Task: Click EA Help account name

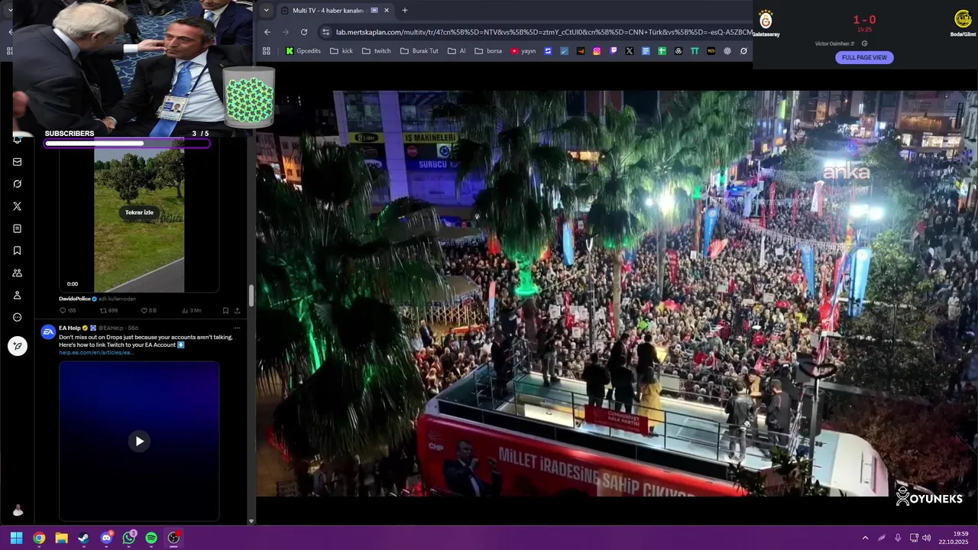Action: [x=70, y=328]
